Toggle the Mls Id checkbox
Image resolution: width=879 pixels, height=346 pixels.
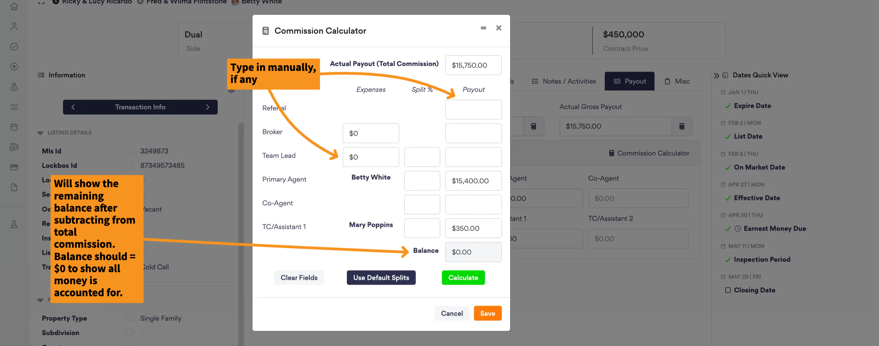coord(129,151)
